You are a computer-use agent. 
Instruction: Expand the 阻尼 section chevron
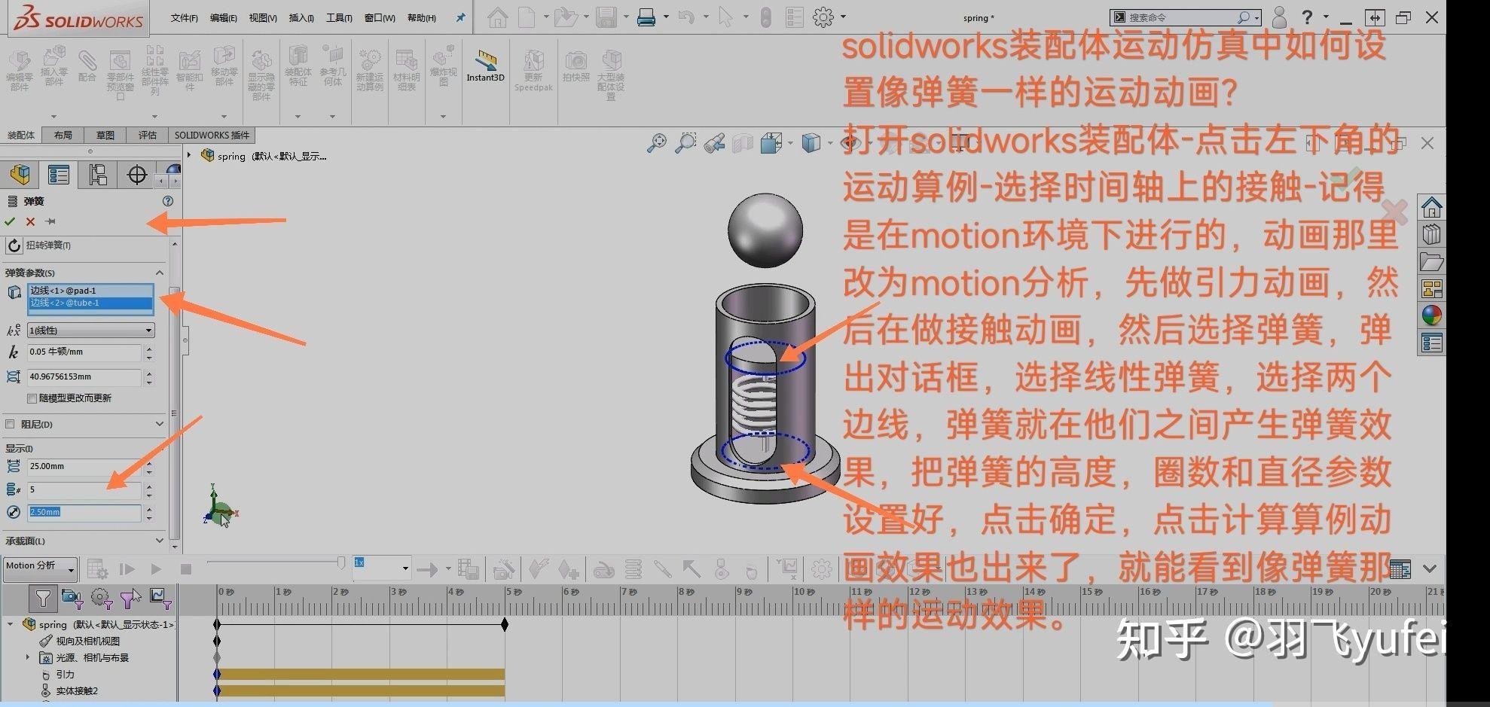160,424
